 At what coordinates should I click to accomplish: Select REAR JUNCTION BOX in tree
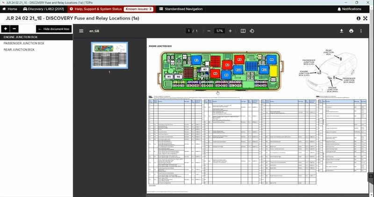point(19,50)
